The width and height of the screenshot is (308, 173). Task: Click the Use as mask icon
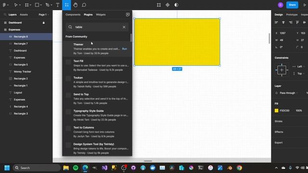pyautogui.click(x=176, y=5)
